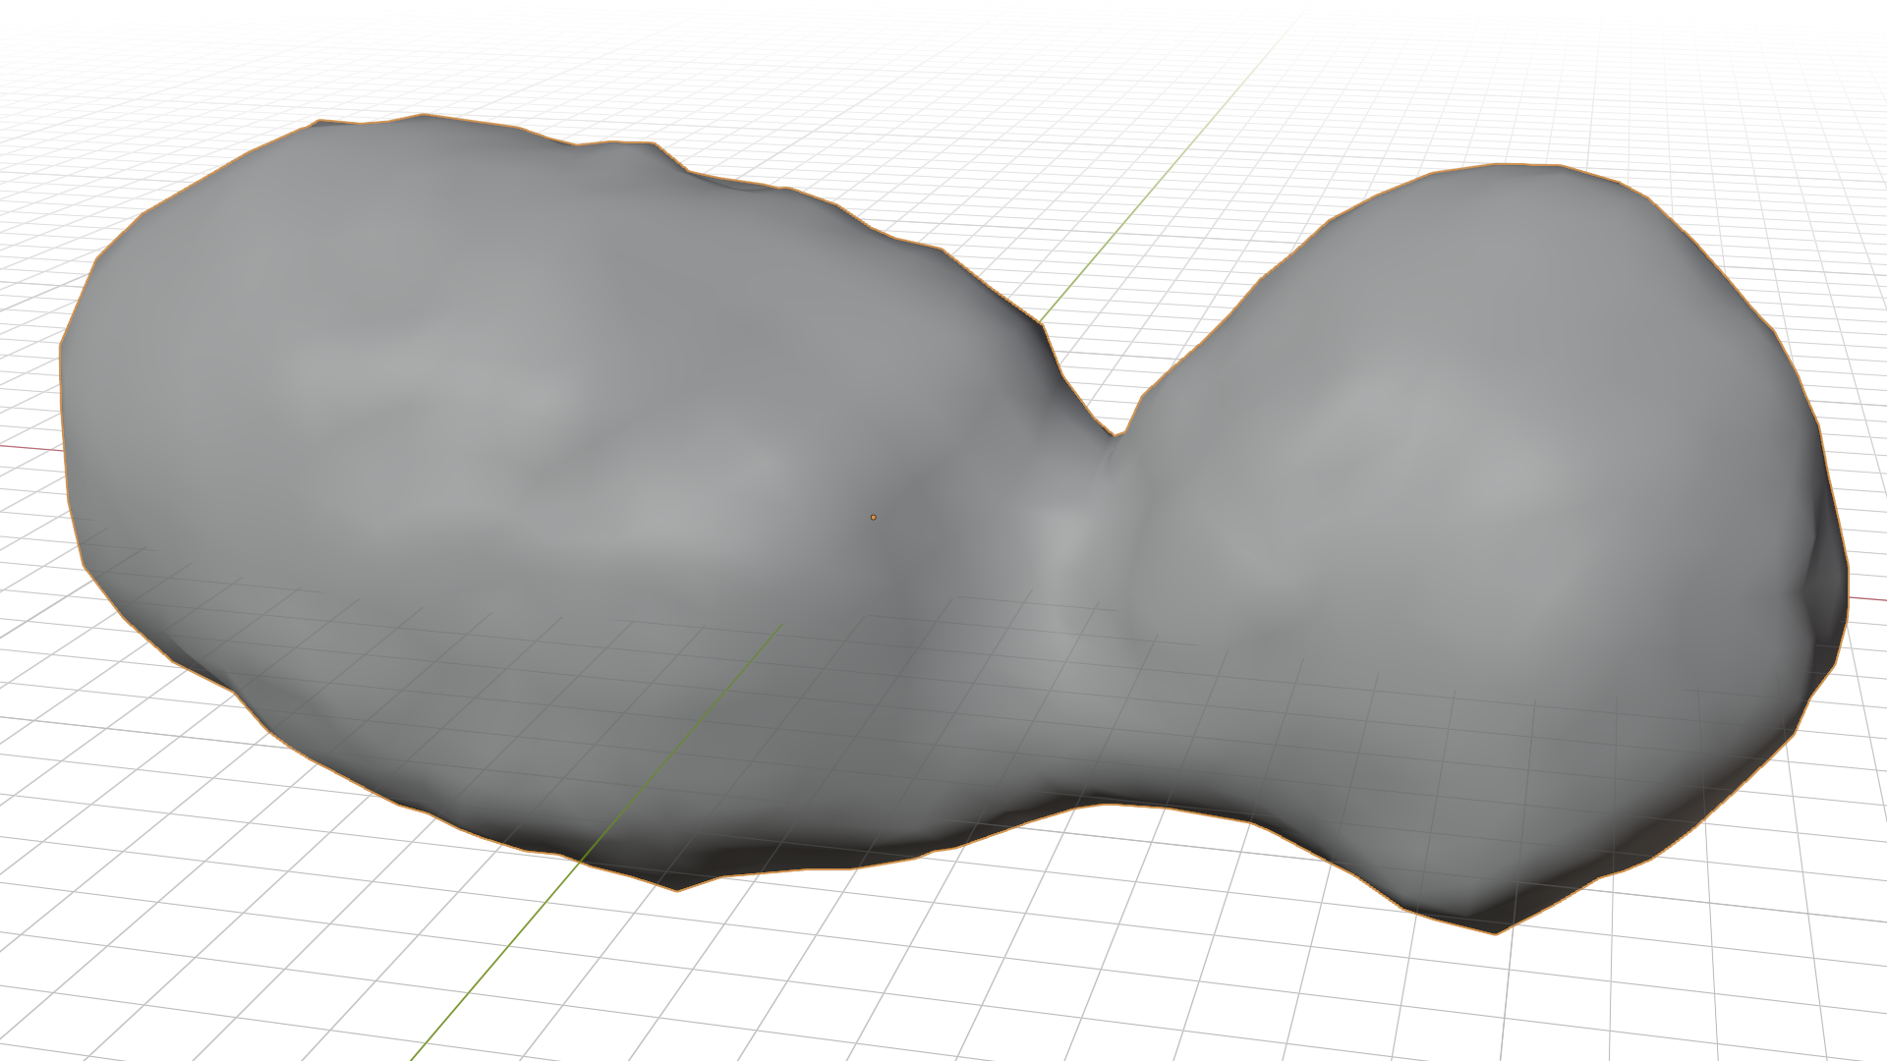Viewport: 1887px width, 1061px height.
Task: Click the red X axis line at right edge
Action: point(1867,597)
